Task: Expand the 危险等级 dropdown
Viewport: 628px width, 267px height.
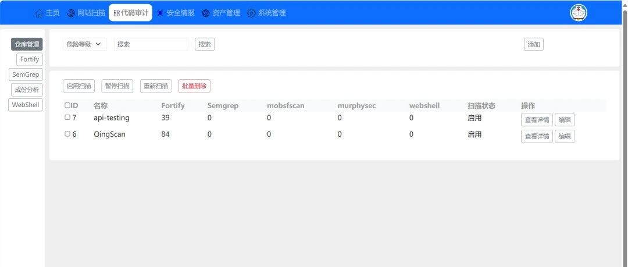Action: coord(85,44)
